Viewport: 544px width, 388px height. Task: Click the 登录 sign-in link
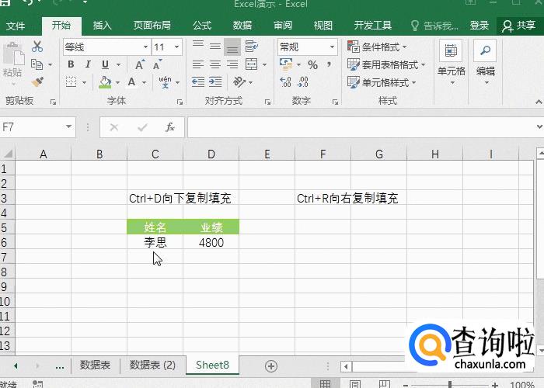point(479,26)
